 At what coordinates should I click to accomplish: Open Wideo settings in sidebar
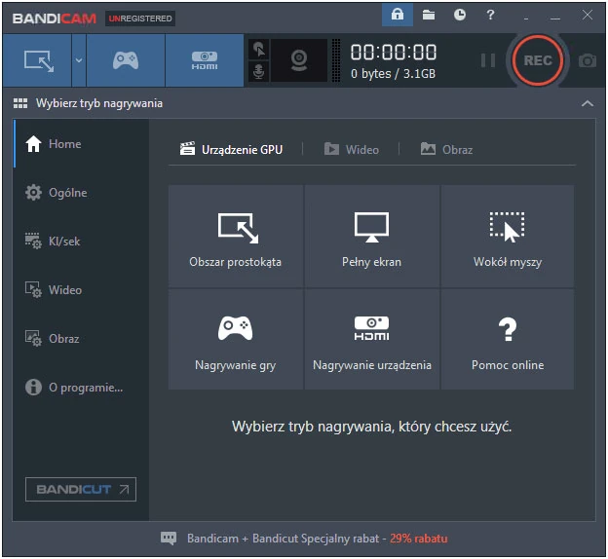(x=81, y=290)
